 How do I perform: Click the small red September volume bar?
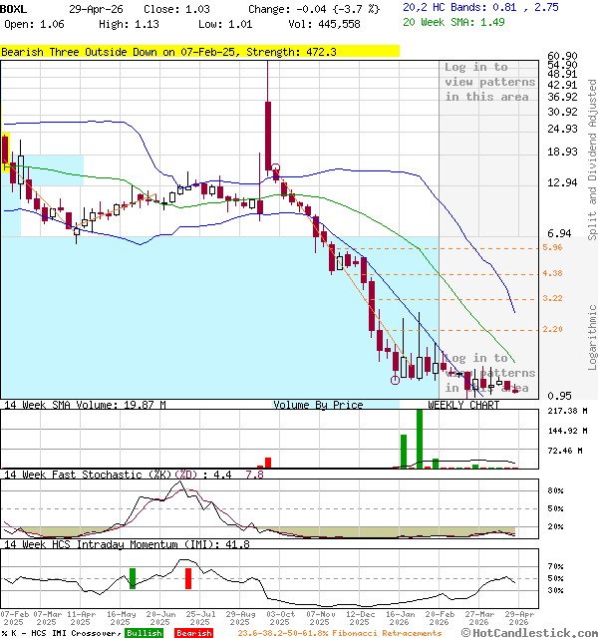(x=267, y=463)
